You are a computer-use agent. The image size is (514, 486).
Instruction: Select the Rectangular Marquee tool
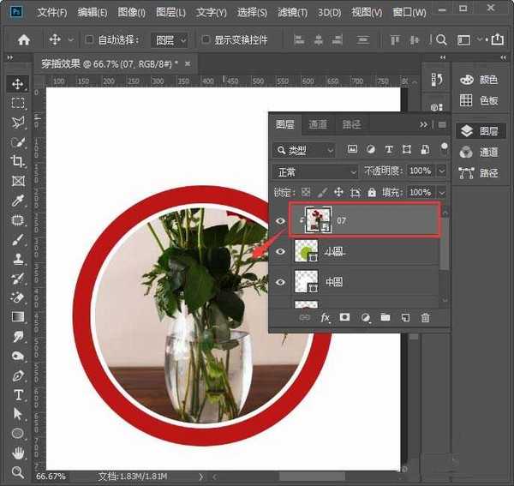tap(17, 103)
